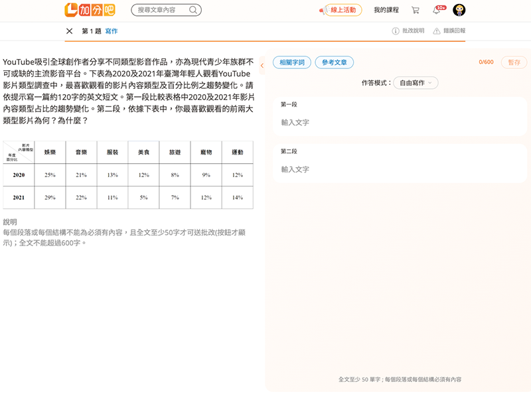
Task: Show the 相關字詞 panel
Action: pyautogui.click(x=291, y=62)
